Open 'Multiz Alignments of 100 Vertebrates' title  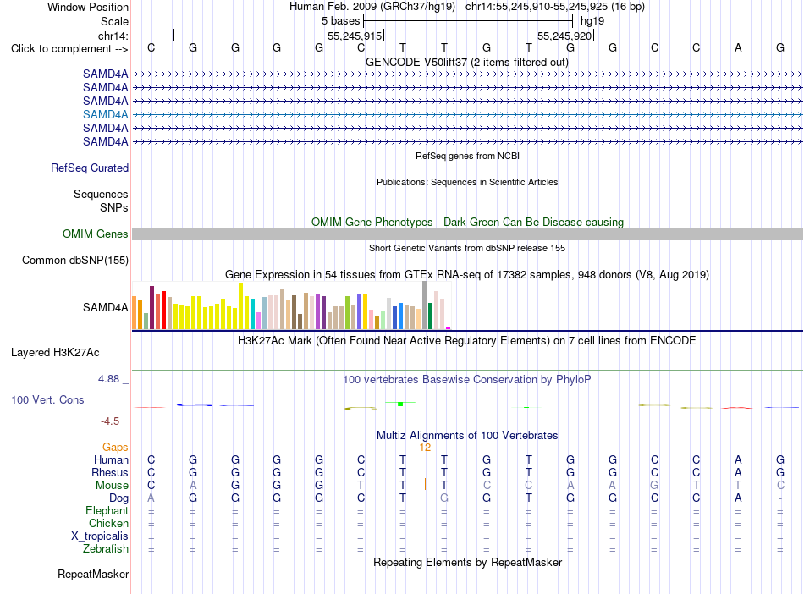coord(467,436)
